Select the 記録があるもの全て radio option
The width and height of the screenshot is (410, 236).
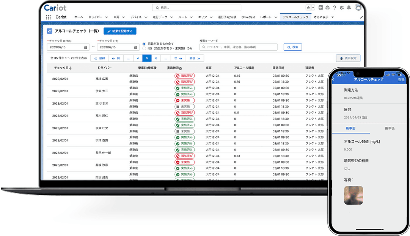tap(144, 44)
